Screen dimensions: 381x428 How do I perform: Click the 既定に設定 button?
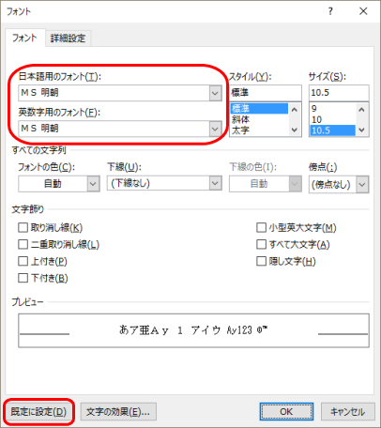38,412
